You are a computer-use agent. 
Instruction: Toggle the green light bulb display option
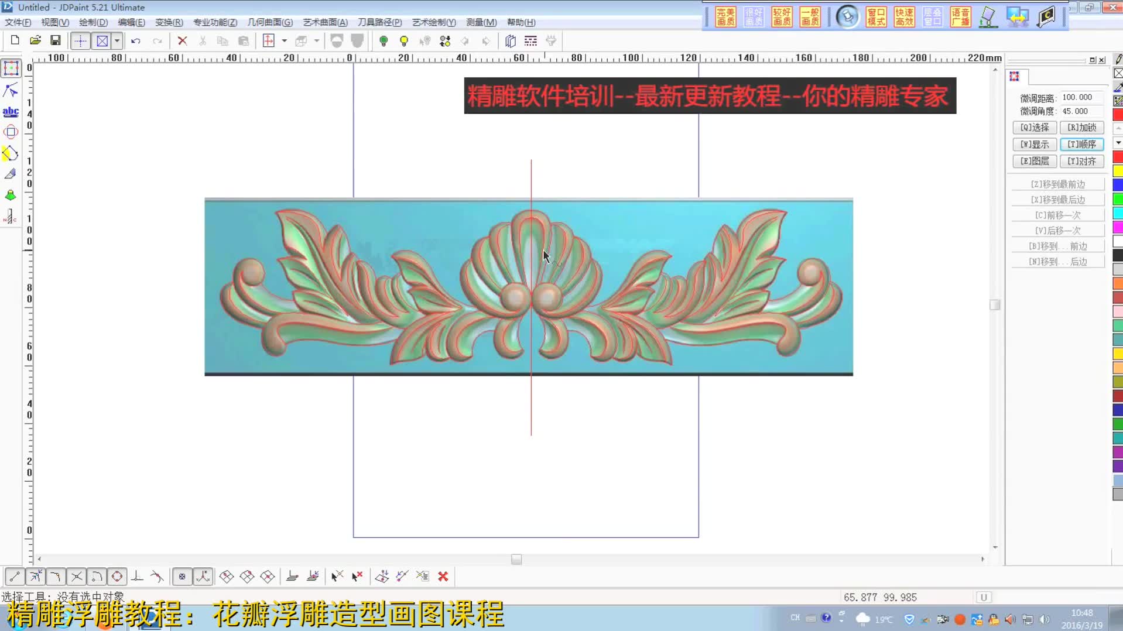click(x=384, y=41)
